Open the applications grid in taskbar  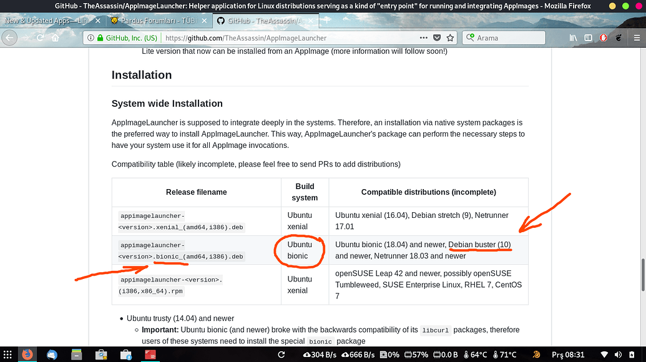[7, 355]
